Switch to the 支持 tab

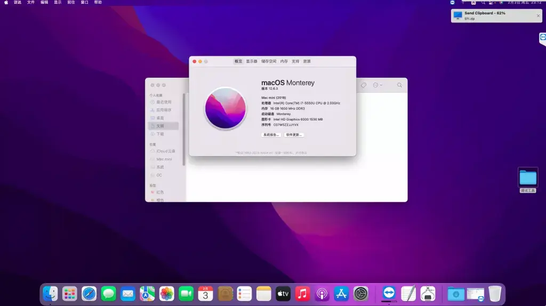click(x=295, y=61)
